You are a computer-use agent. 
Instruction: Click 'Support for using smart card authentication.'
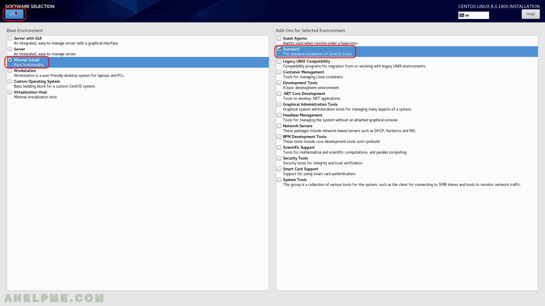click(319, 174)
